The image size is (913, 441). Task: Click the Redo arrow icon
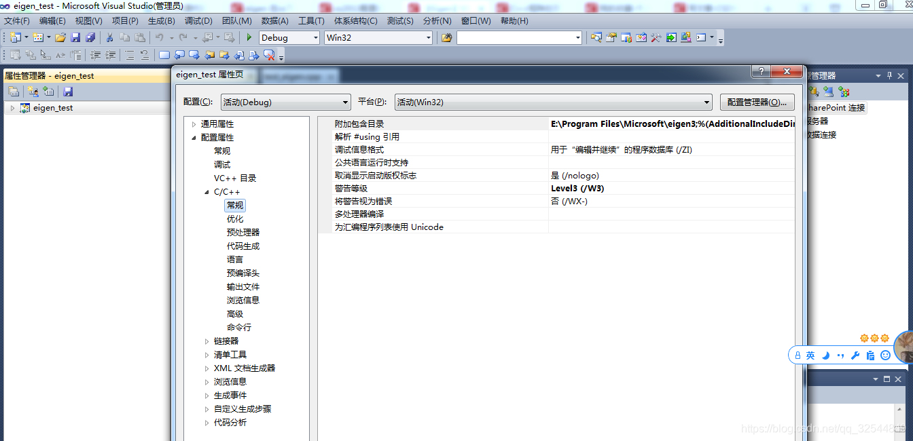point(183,37)
